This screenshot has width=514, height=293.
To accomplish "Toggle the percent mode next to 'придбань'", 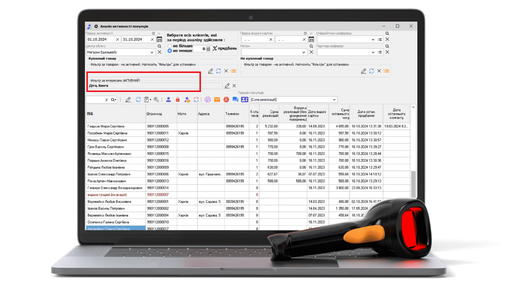I will click(x=215, y=49).
